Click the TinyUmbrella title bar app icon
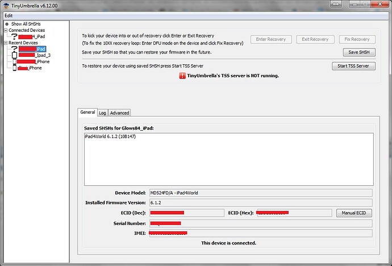392x266 pixels. pos(6,5)
